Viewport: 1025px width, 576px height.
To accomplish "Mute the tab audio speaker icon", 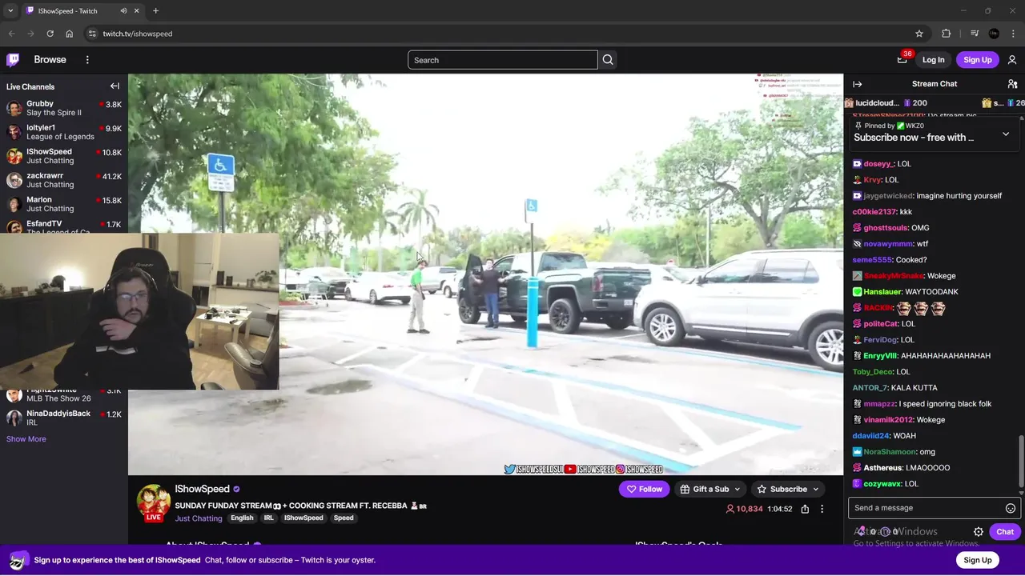I will [x=123, y=11].
